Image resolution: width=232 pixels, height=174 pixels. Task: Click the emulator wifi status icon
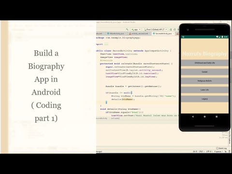point(217,37)
